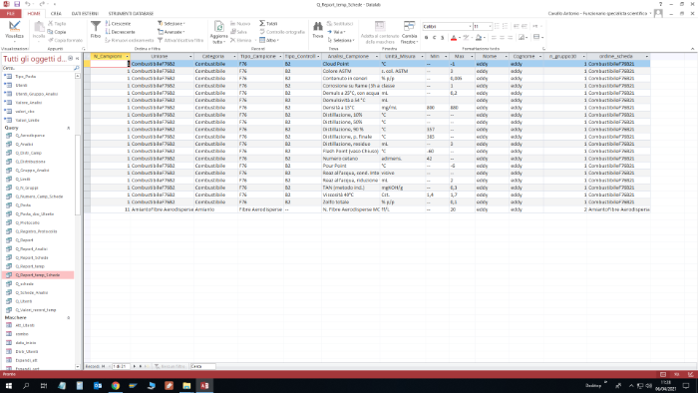Click Undo in quick access toolbar
The image size is (698, 393).
27,4
